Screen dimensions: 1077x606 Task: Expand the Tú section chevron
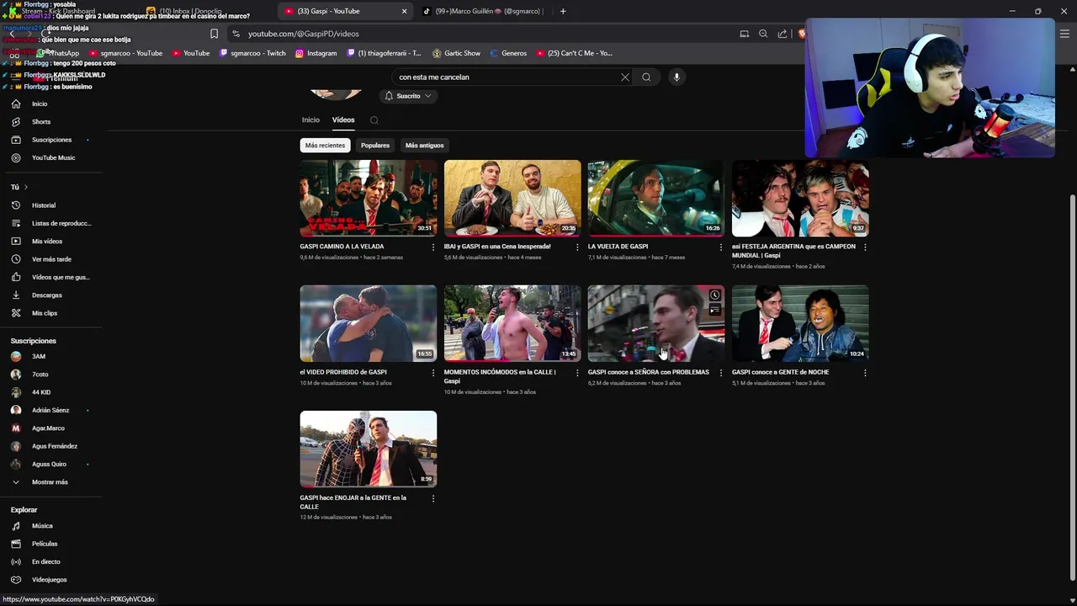pos(25,187)
